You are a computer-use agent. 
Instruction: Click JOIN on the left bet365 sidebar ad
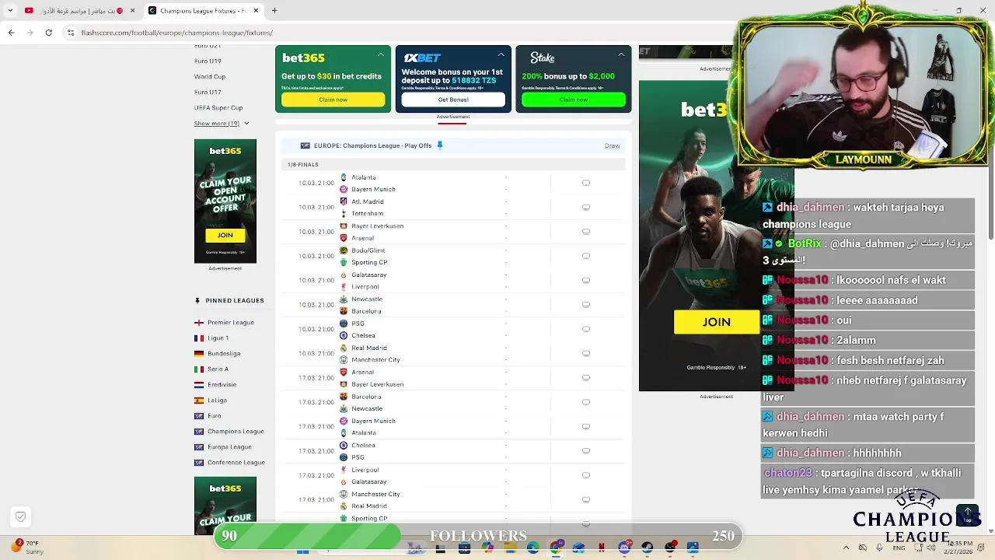225,235
